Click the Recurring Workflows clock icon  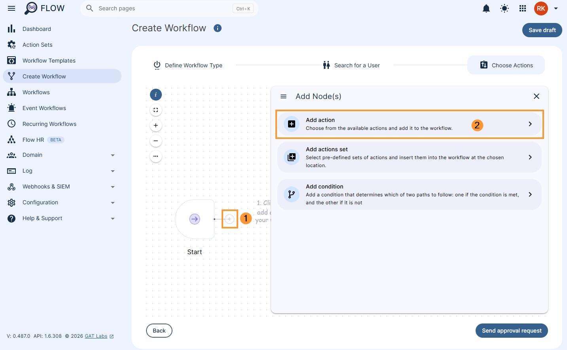(11, 124)
